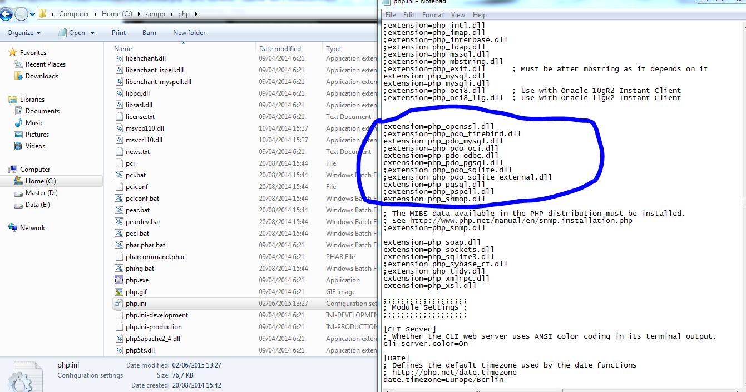Click the breadcrumb chevron after xampp
Image resolution: width=746 pixels, height=392 pixels.
pyautogui.click(x=173, y=13)
